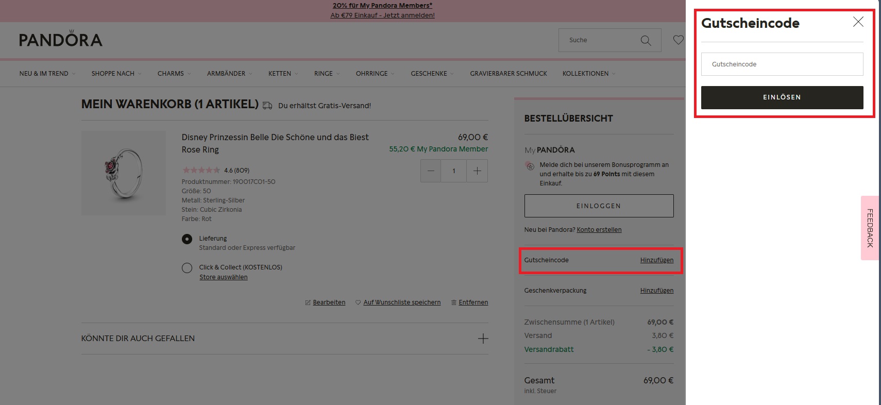The width and height of the screenshot is (881, 405).
Task: Click Hinzufügen next to Gutscheincode
Action: coord(657,260)
